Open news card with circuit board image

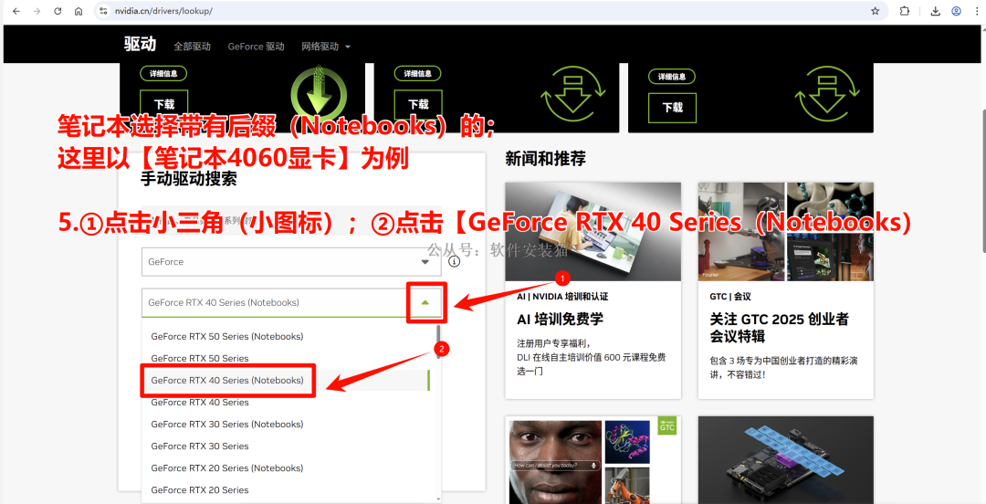point(786,460)
